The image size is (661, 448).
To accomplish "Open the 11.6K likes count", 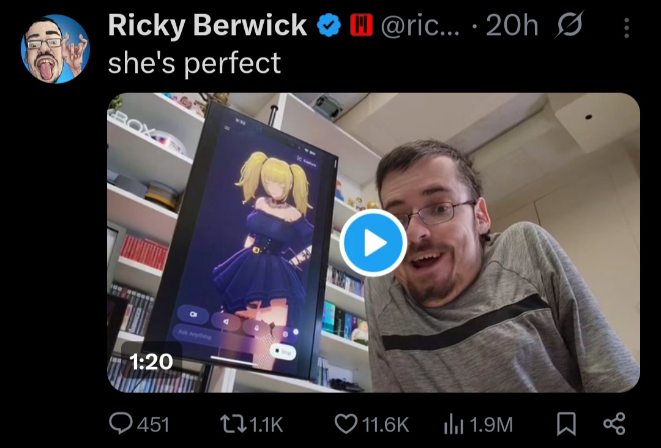I will click(386, 424).
